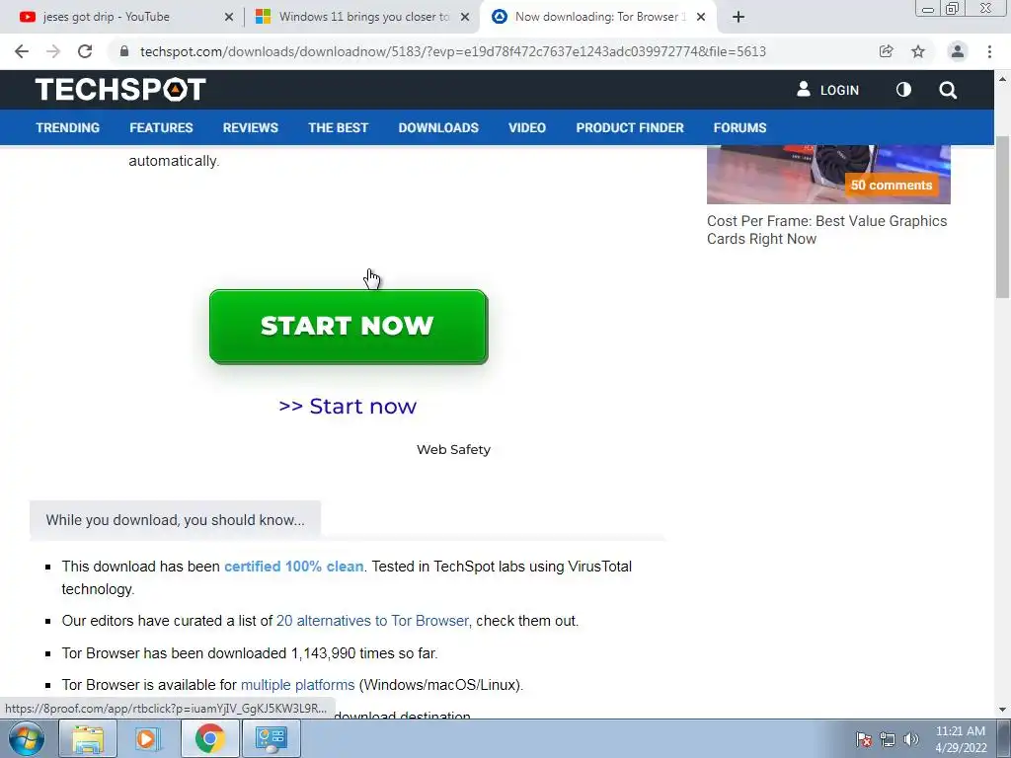
Task: Reload the TechSpot page
Action: [x=85, y=51]
